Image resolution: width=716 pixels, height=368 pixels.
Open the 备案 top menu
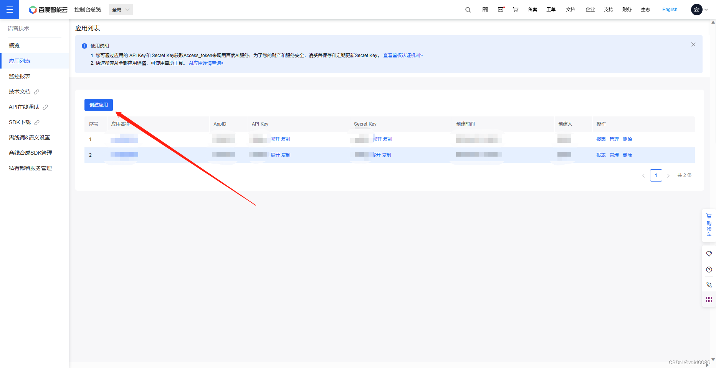(532, 10)
